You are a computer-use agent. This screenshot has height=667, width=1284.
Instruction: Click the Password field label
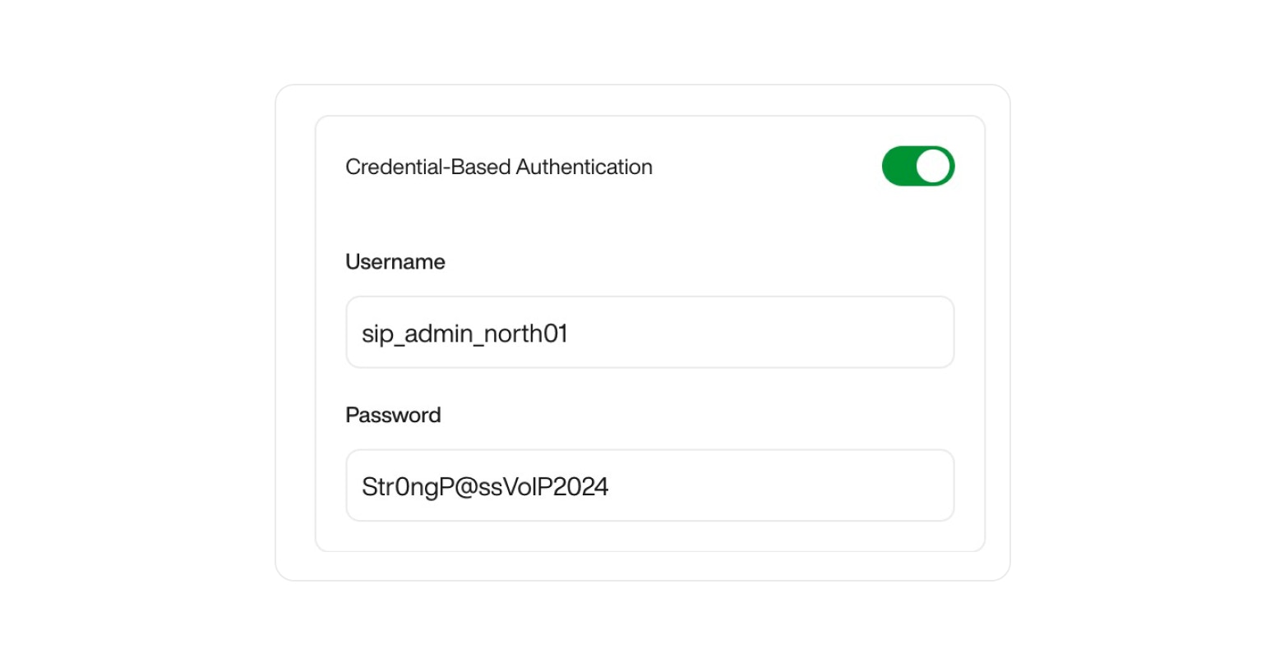pyautogui.click(x=393, y=415)
